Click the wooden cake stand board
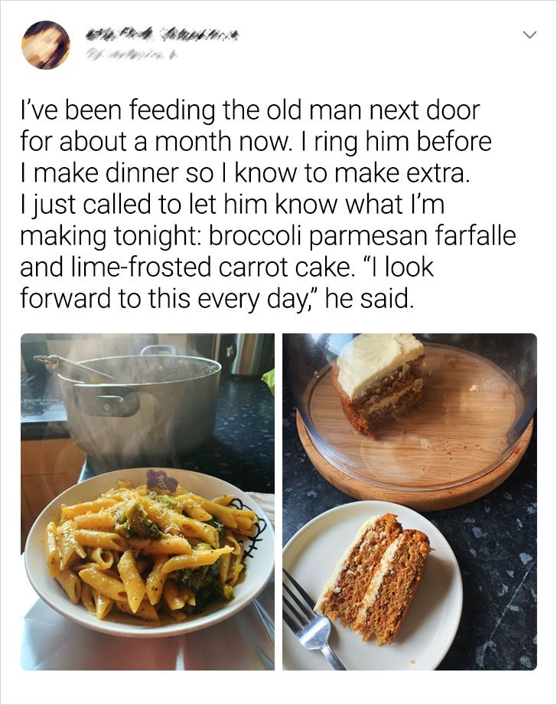Viewport: 557px width, 705px height. coord(418,431)
